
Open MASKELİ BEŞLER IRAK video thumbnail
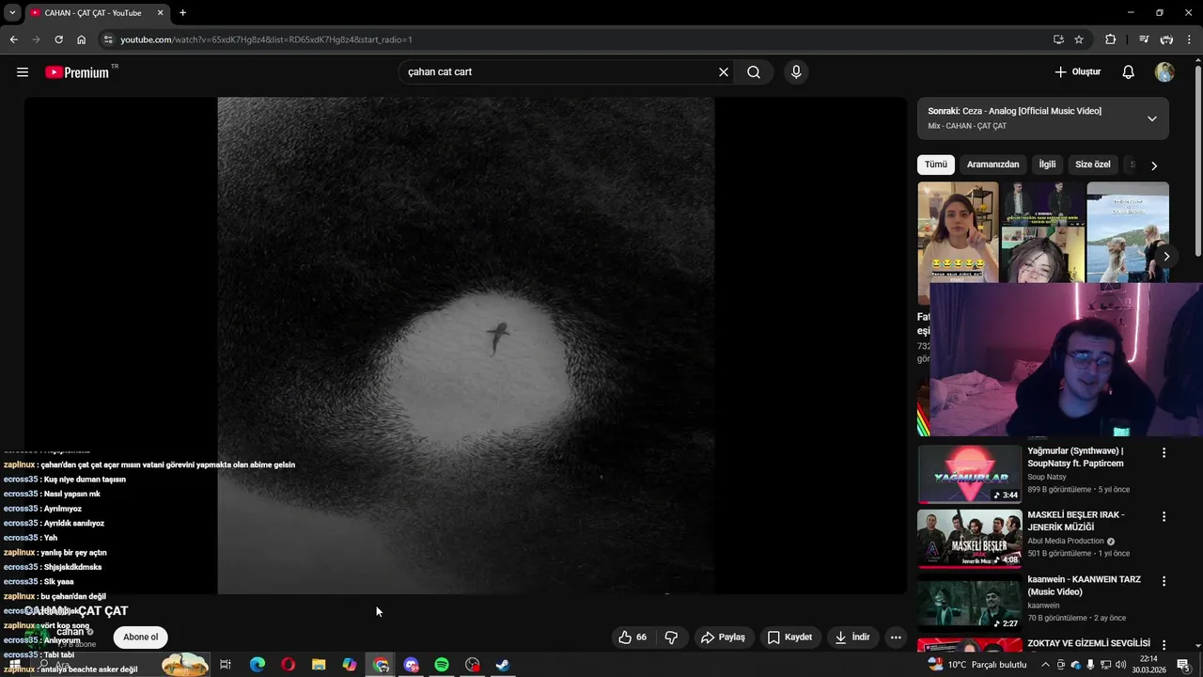click(969, 539)
